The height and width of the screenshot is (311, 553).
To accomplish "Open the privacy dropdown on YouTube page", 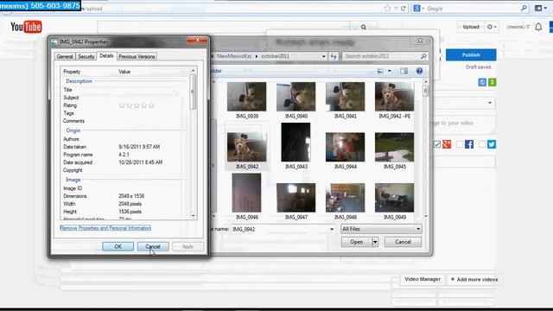I will [490, 103].
